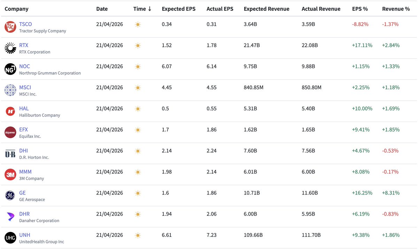Click the Equifax logo icon

(10, 133)
